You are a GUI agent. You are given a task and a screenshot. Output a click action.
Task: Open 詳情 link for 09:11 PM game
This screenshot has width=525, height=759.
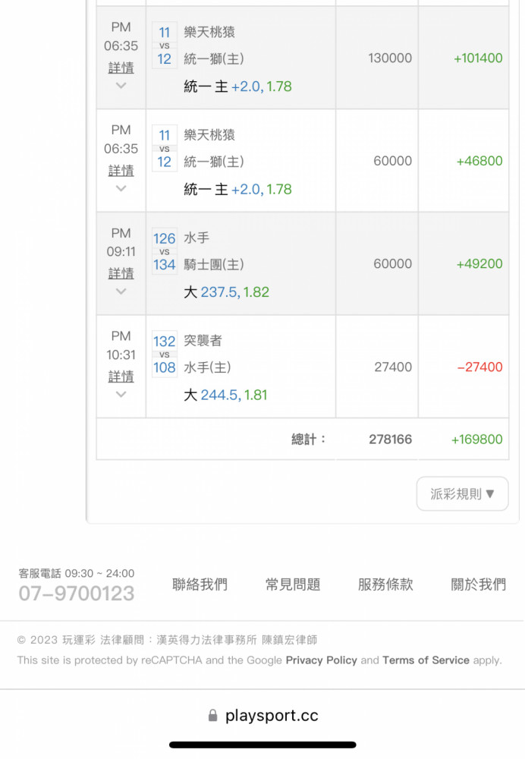point(121,272)
